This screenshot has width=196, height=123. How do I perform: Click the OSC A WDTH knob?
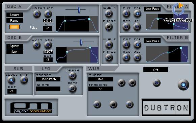(x=37, y=14)
